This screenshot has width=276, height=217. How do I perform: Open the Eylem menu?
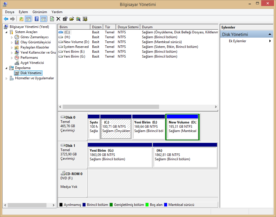point(23,12)
